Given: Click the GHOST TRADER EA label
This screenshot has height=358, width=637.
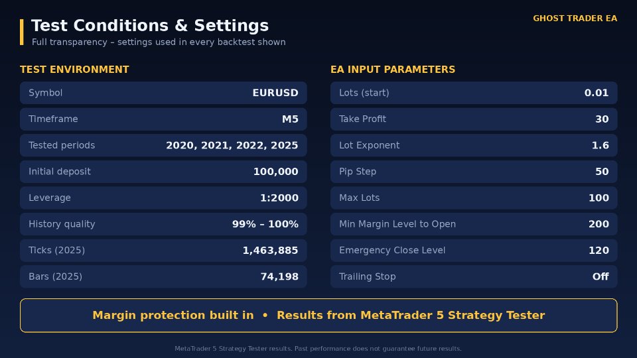Looking at the screenshot, I should 575,19.
